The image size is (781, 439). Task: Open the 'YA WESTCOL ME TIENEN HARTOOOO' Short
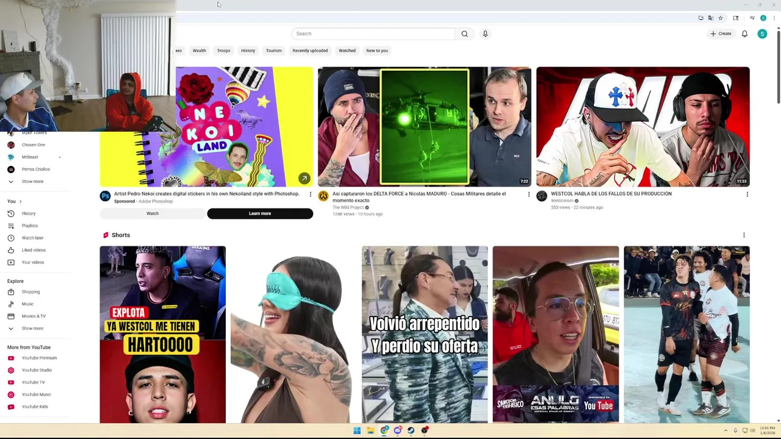[x=162, y=334]
